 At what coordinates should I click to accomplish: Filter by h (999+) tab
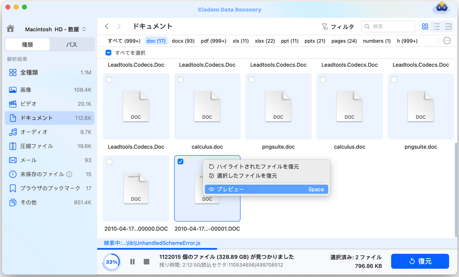click(407, 41)
